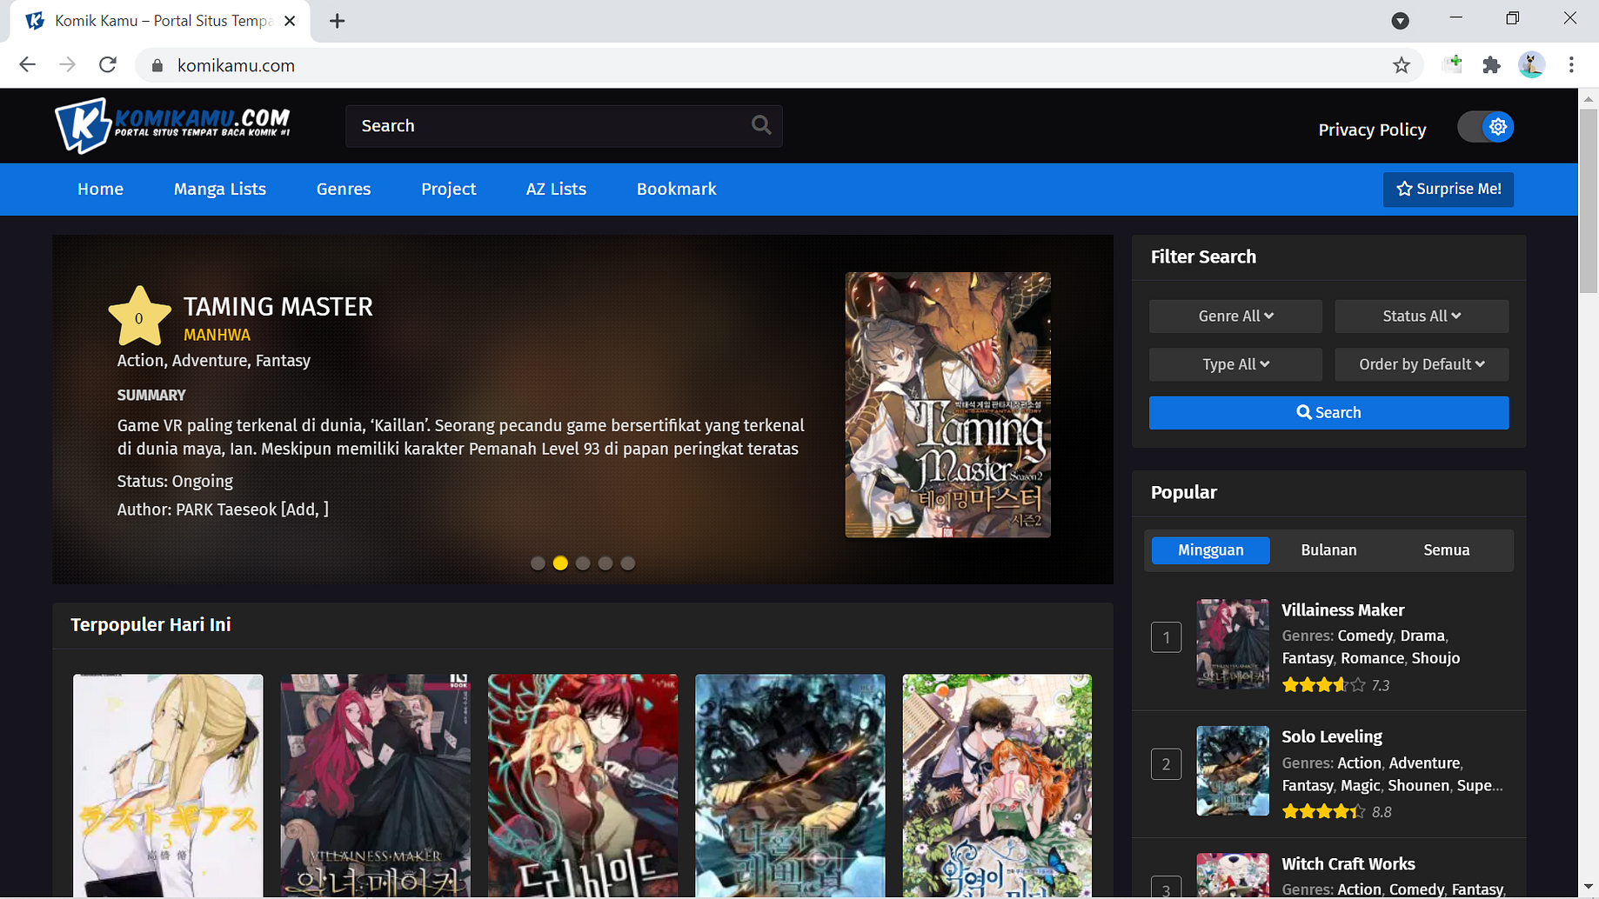Screen dimensions: 1599x899
Task: Click the blue Filter Search button
Action: pyautogui.click(x=1328, y=413)
